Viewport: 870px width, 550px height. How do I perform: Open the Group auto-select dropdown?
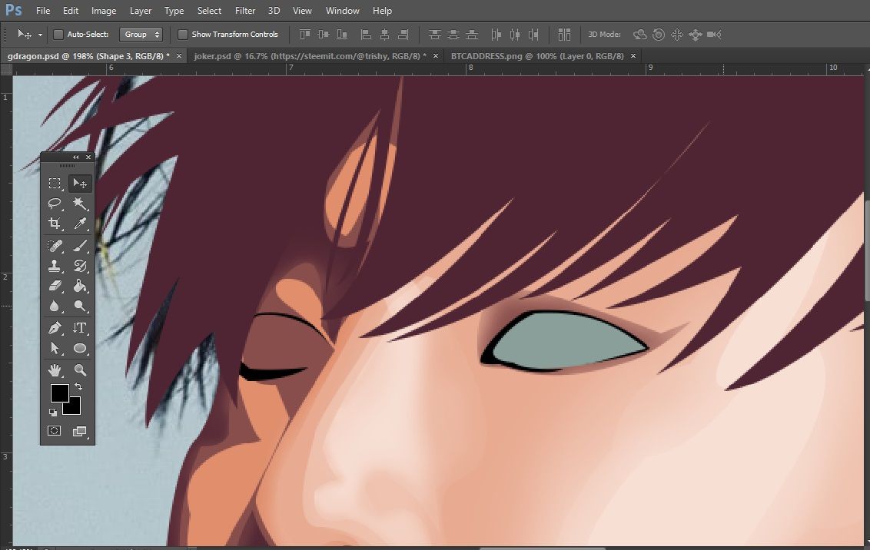coord(141,35)
